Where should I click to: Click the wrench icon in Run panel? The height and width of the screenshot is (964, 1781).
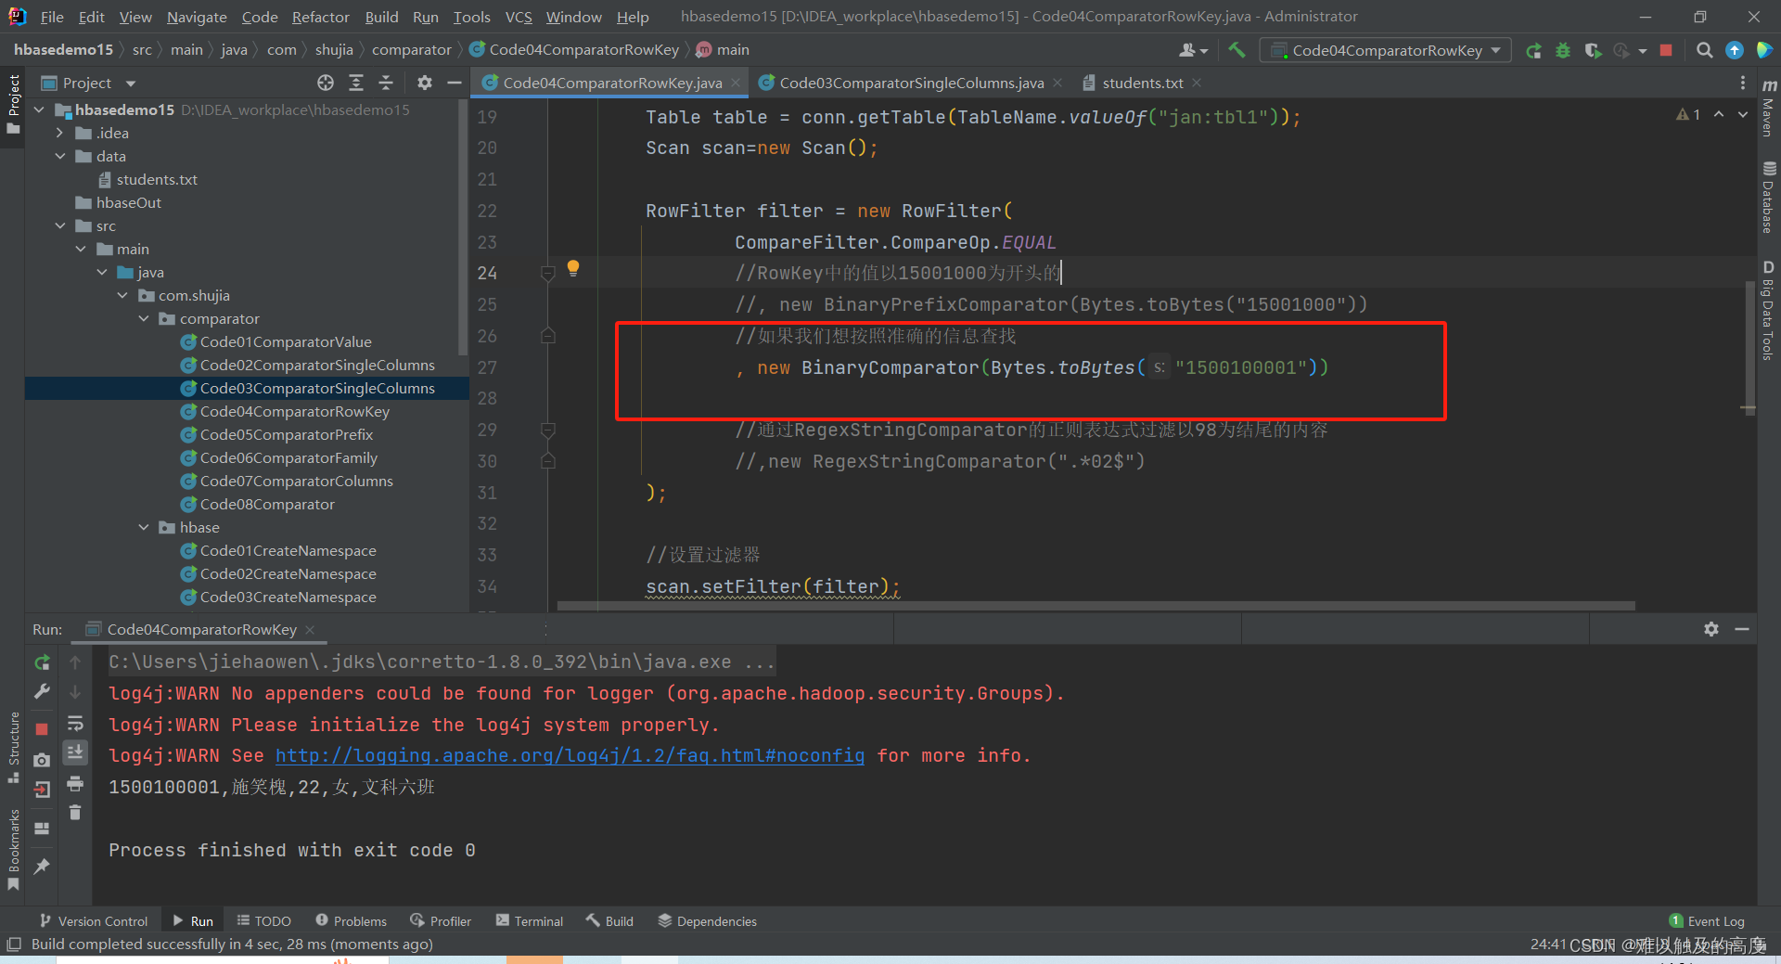42,692
